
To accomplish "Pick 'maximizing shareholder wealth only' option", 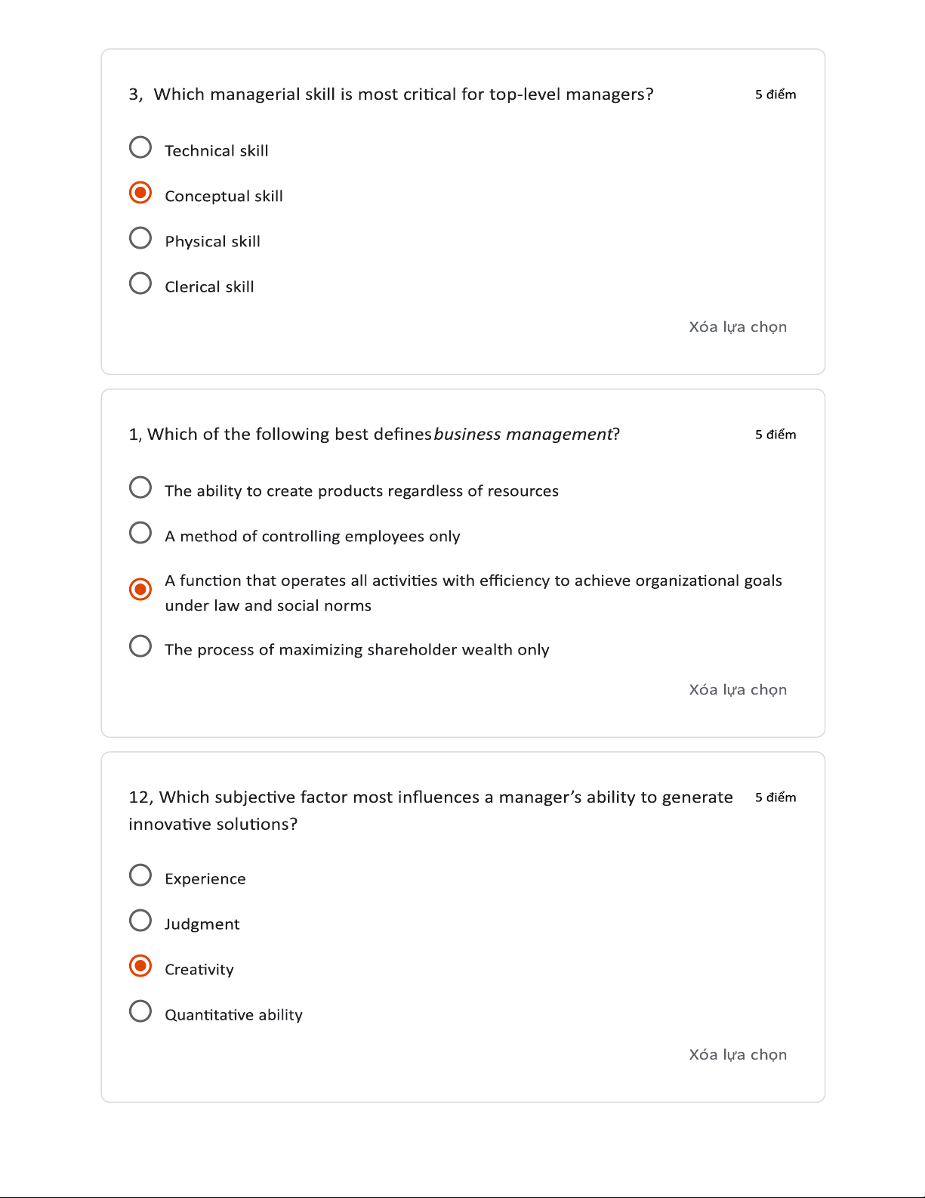I will (x=140, y=646).
